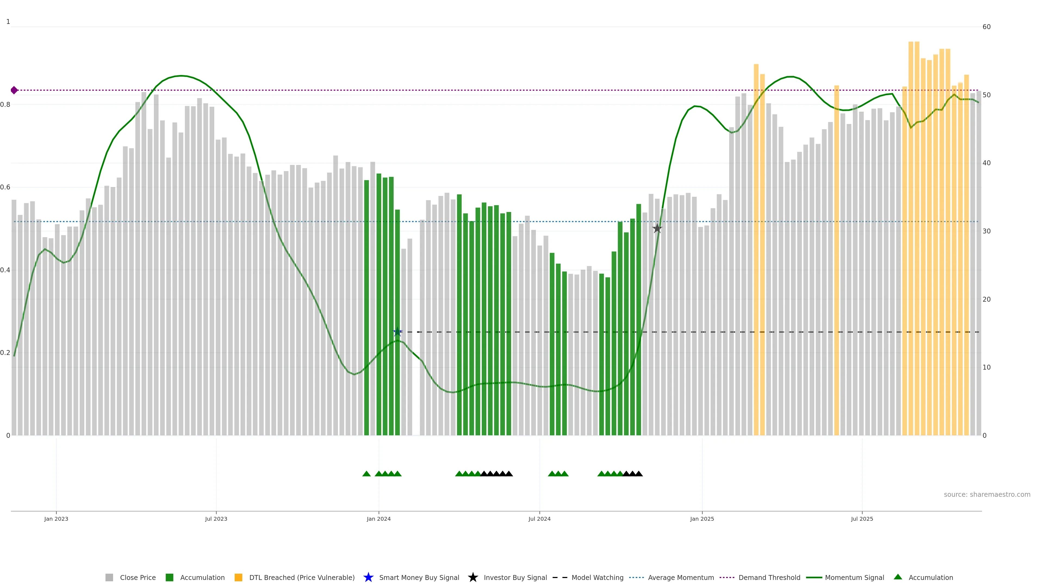This screenshot has height=587, width=1044.
Task: Click the Jul 2025 axis label
Action: pos(862,519)
